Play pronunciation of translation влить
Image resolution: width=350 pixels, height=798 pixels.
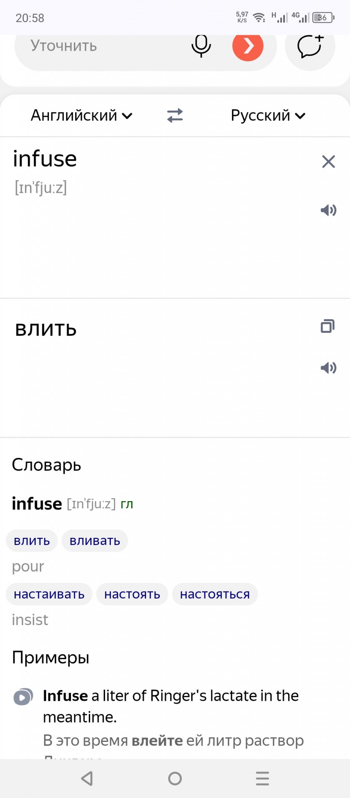(328, 368)
